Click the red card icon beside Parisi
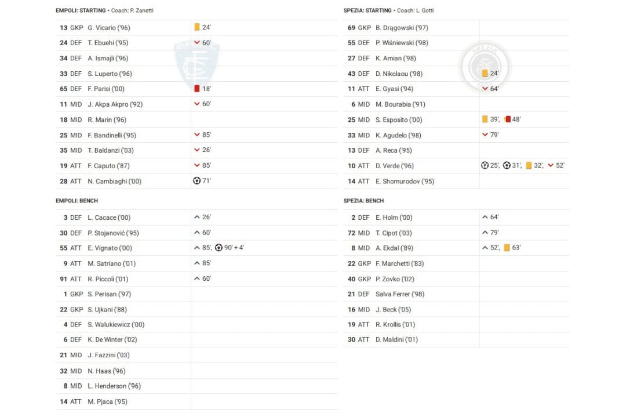619x413 pixels. point(197,89)
